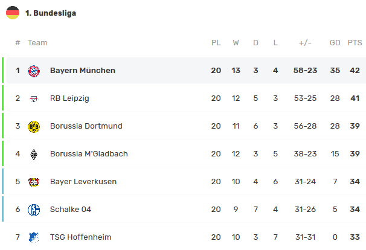
Task: Click the PL column header
Action: coord(216,43)
